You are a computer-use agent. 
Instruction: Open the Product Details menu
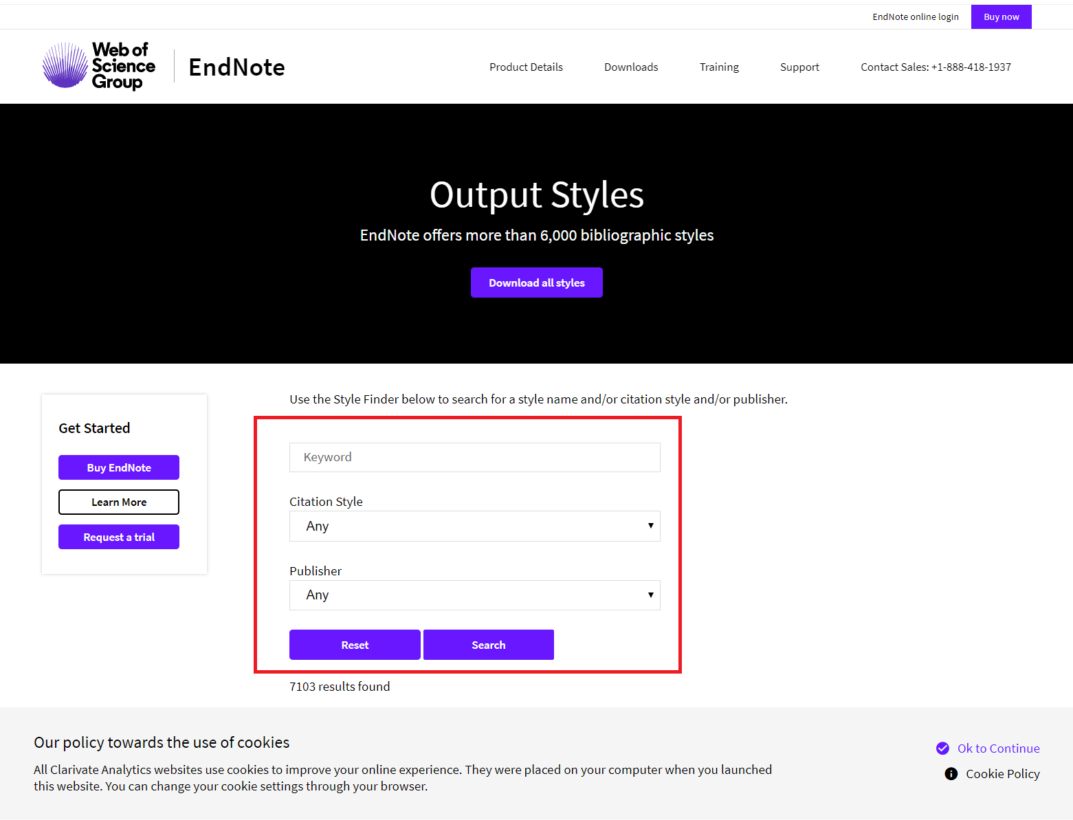tap(526, 67)
